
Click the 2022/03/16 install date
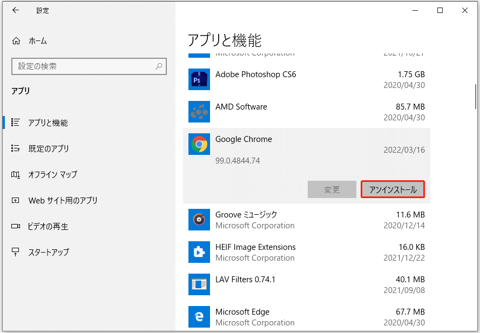tap(404, 150)
